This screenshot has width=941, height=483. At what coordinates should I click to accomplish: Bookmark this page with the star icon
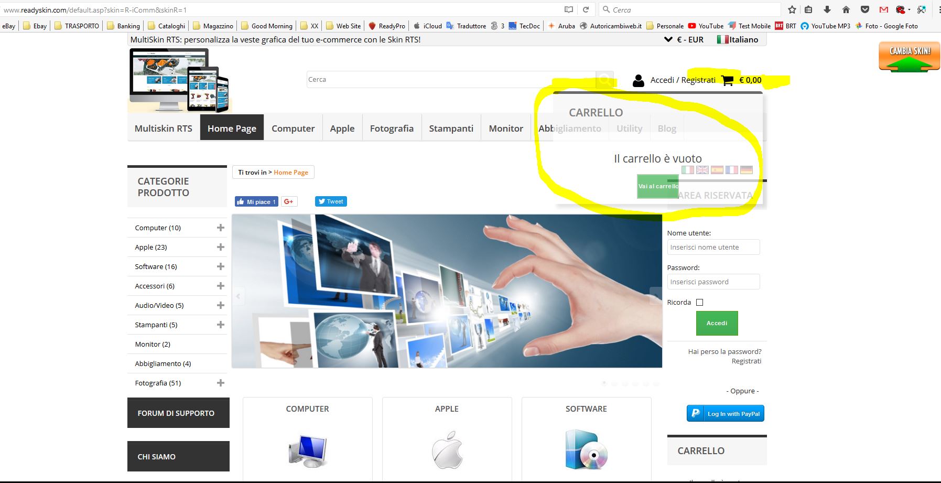click(x=792, y=9)
